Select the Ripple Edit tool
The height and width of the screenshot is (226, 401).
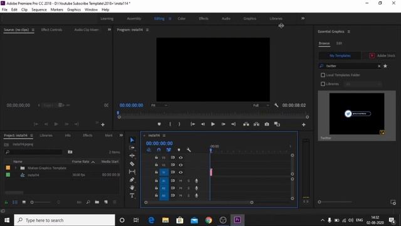[x=132, y=156]
